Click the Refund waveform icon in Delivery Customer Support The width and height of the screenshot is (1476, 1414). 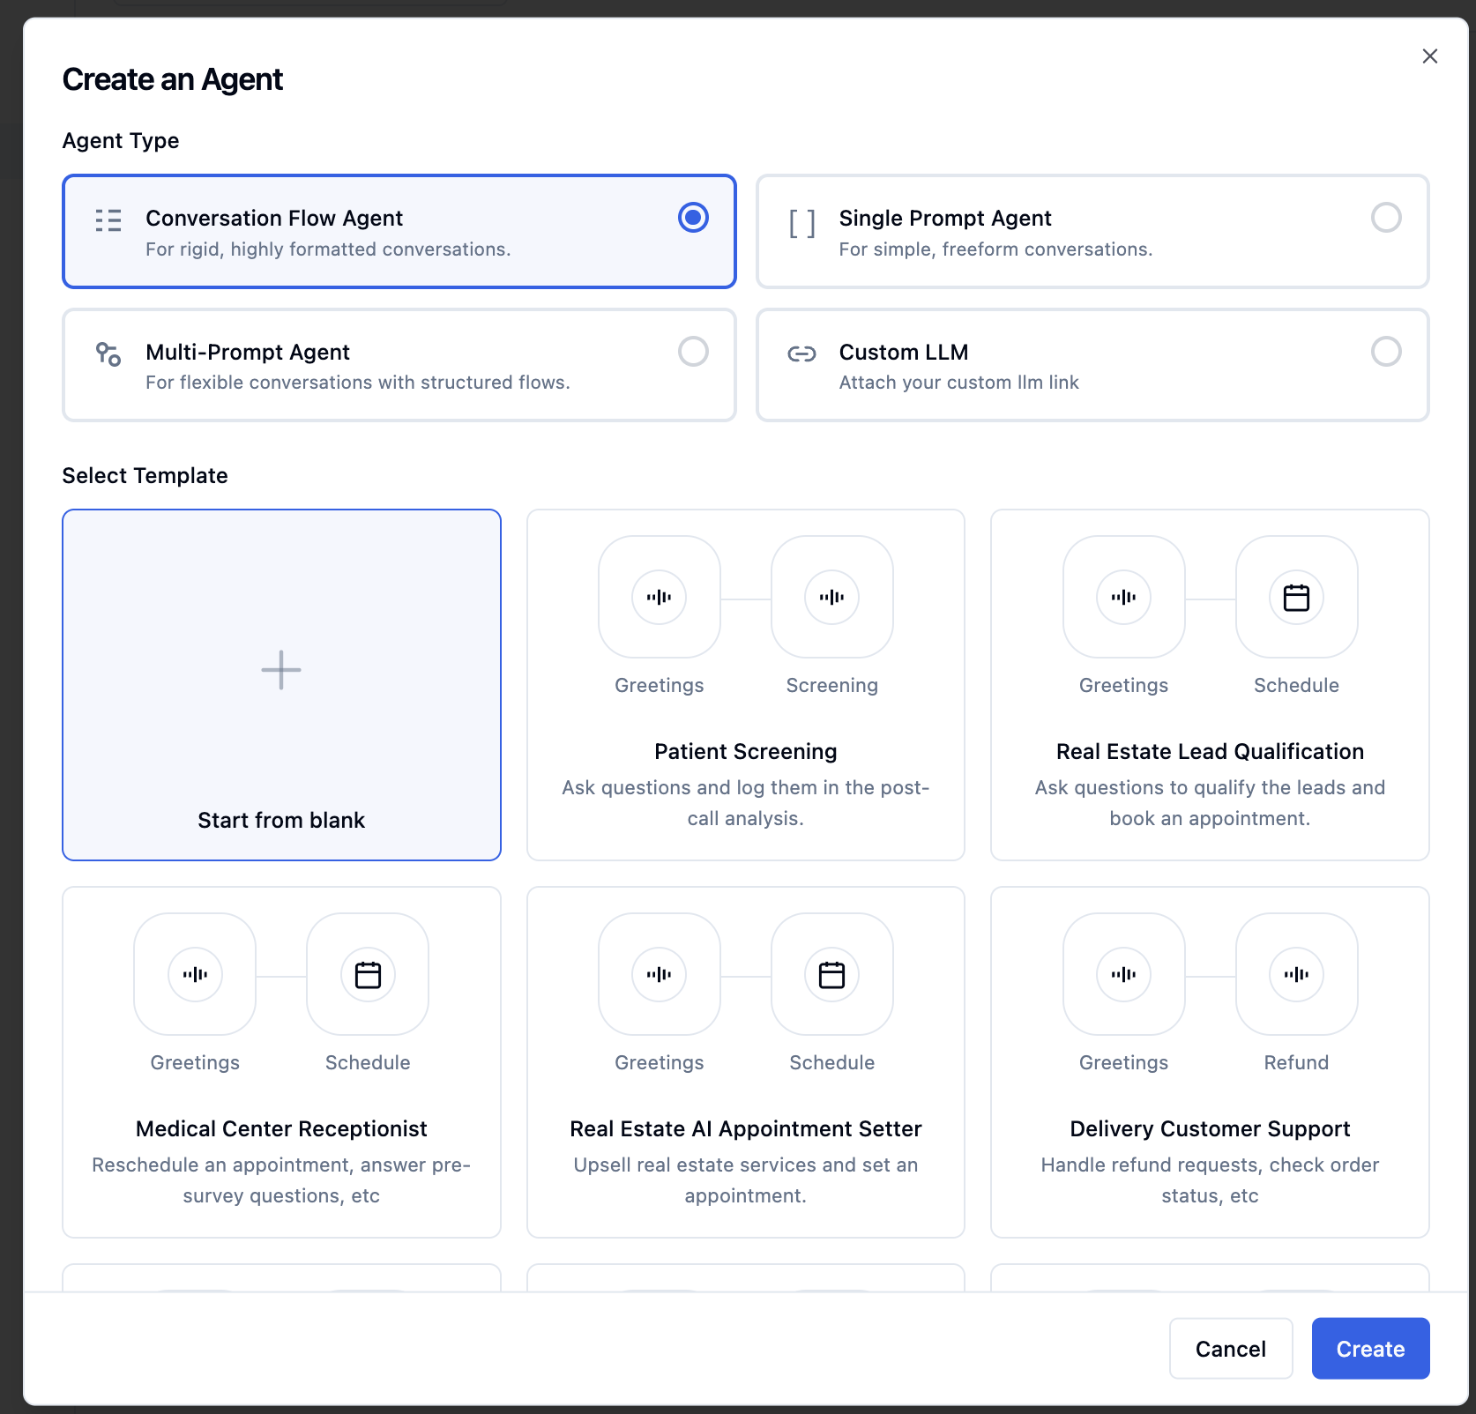pos(1295,974)
